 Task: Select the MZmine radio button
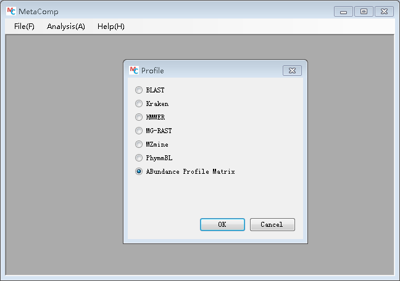click(139, 144)
